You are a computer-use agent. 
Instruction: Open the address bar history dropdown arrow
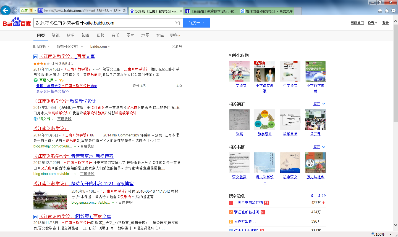coord(119,11)
